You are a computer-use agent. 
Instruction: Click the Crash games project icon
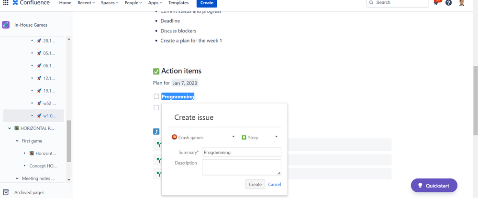tap(174, 137)
